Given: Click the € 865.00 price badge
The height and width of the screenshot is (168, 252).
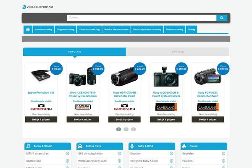Looking at the screenshot, I should pos(98,68).
